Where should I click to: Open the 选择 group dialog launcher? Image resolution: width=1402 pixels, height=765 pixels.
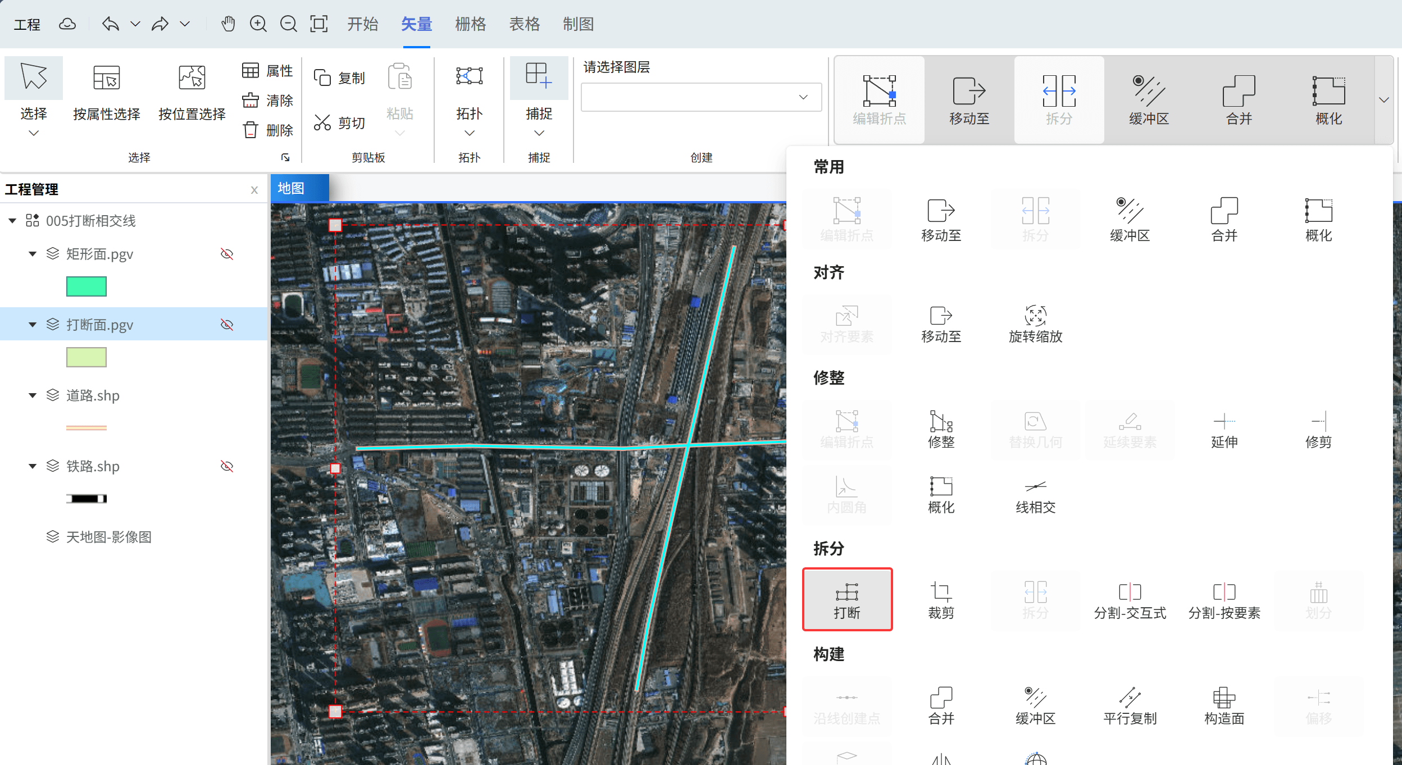pos(285,158)
